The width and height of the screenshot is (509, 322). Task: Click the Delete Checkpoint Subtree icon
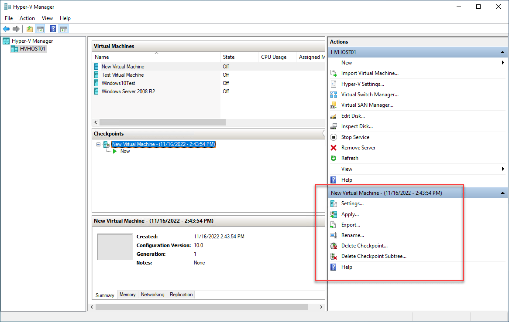[x=334, y=256]
